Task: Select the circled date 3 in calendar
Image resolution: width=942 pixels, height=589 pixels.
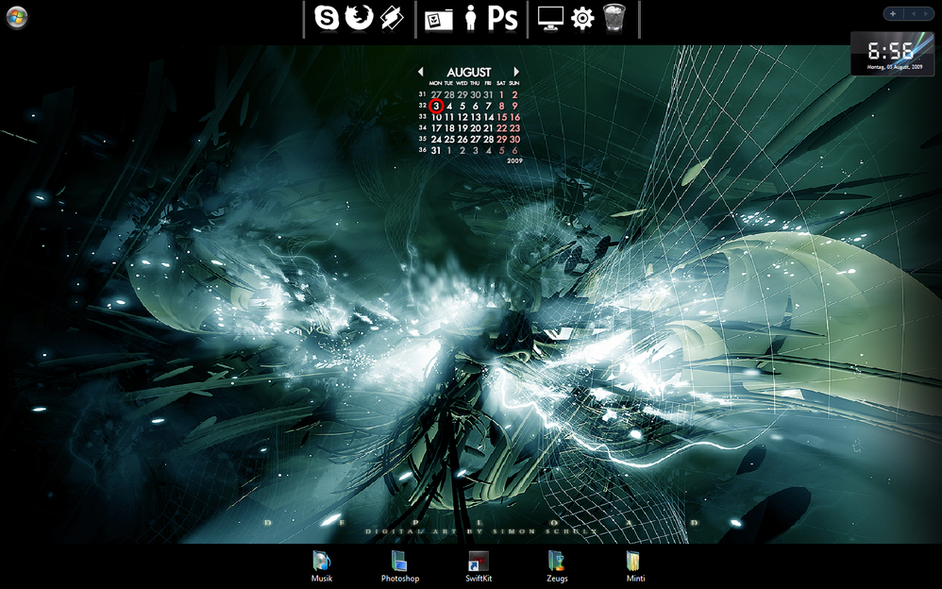Action: pos(435,106)
